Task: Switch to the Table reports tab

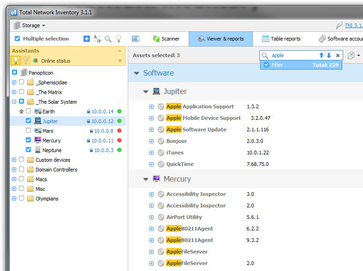Action: point(281,39)
